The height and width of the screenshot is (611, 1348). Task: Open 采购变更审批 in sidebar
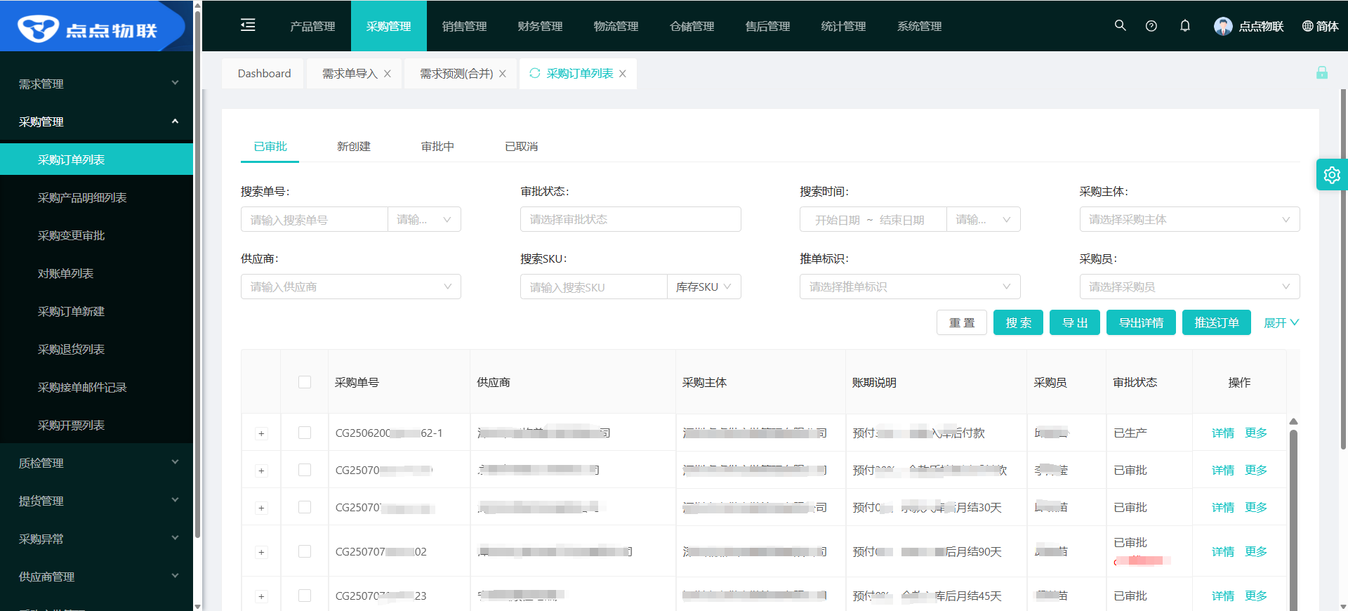(96, 235)
